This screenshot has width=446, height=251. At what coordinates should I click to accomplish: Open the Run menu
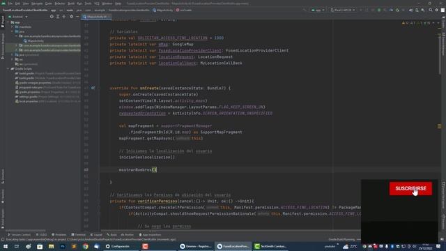(x=79, y=3)
